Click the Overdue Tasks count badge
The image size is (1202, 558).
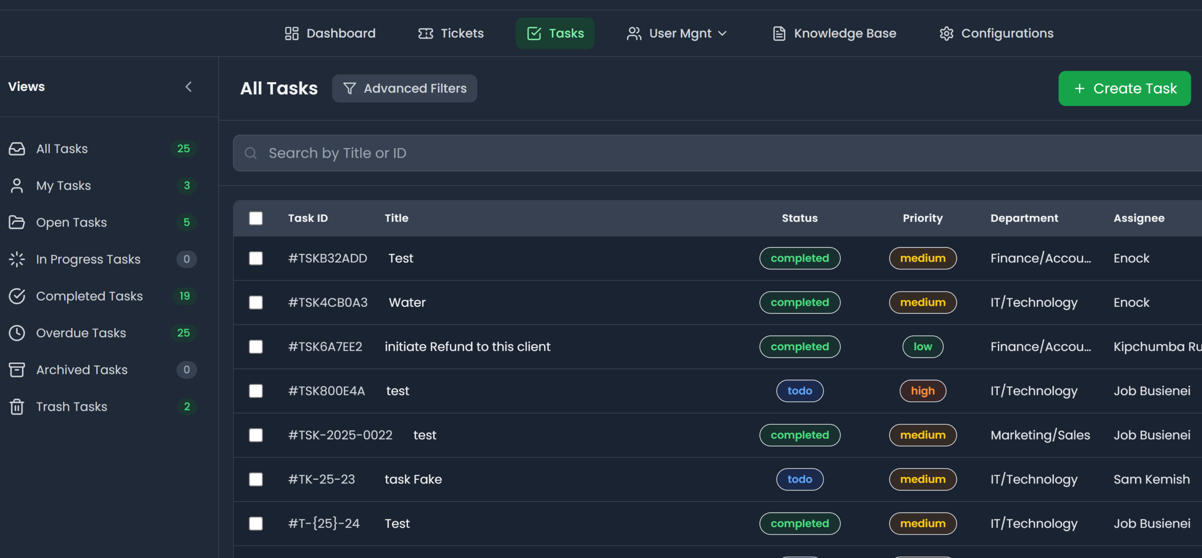coord(184,333)
